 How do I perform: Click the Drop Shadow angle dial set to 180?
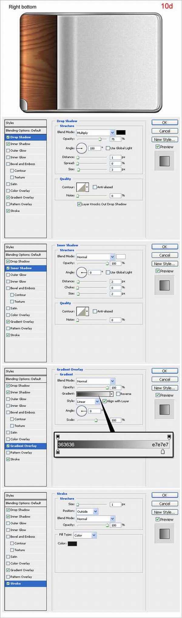pyautogui.click(x=81, y=148)
